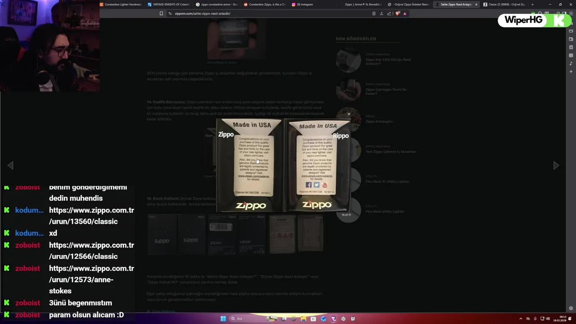Viewport: 576px width, 324px height.
Task: Open browser sidebar reading list icon
Action: [x=571, y=55]
